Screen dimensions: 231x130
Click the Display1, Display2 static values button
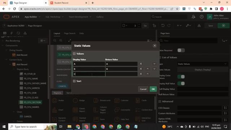[202, 70]
